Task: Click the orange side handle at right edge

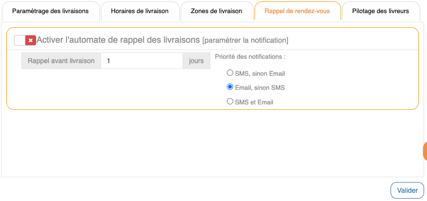Action: 425,151
